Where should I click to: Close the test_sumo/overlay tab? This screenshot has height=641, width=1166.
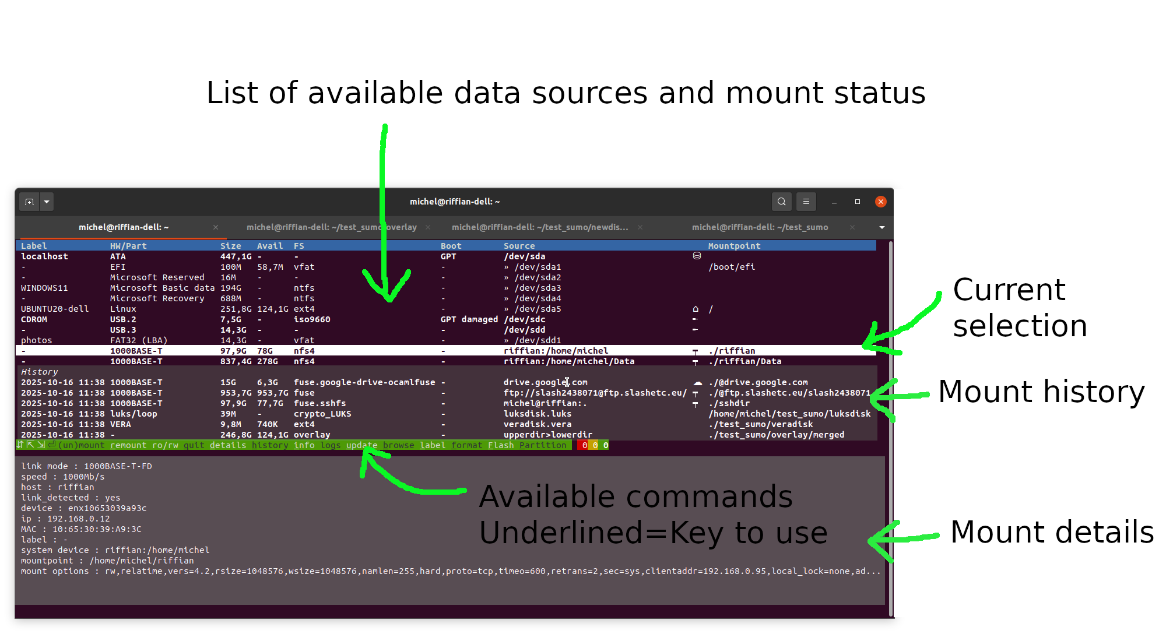point(428,227)
